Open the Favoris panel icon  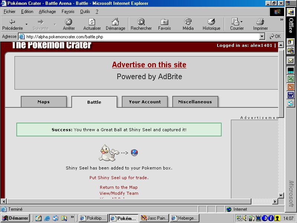[164, 22]
